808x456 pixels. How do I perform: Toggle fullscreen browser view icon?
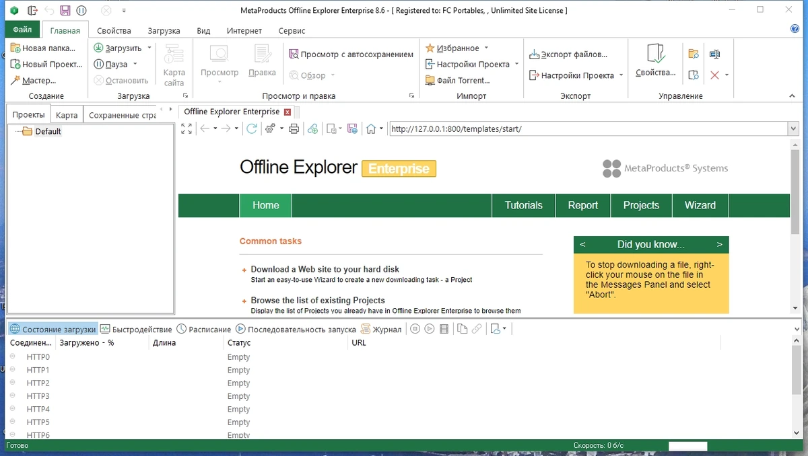187,128
